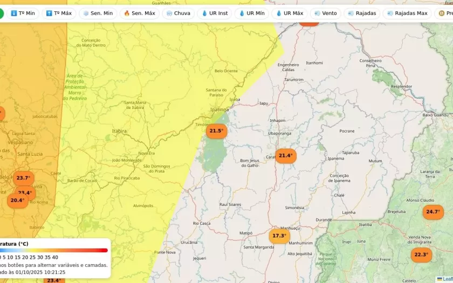Viewport: 453px width, 283px height.
Task: Click the 22.3° marker near Venda Nova
Action: [421, 254]
